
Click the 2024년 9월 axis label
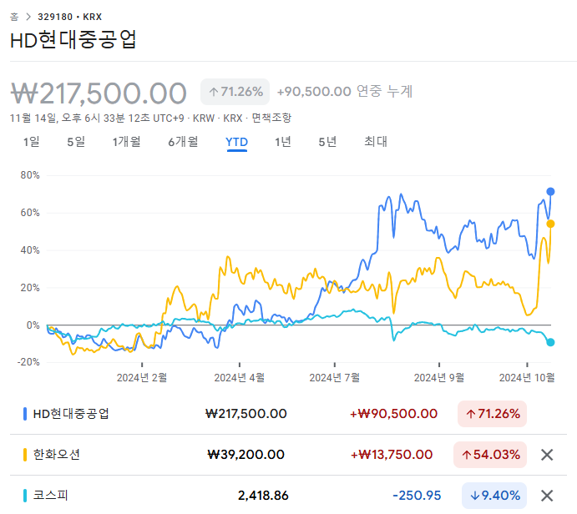pos(439,378)
